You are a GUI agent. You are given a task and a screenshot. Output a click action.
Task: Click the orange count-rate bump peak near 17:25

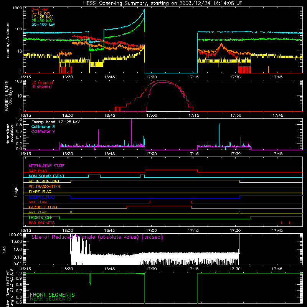click(221, 45)
